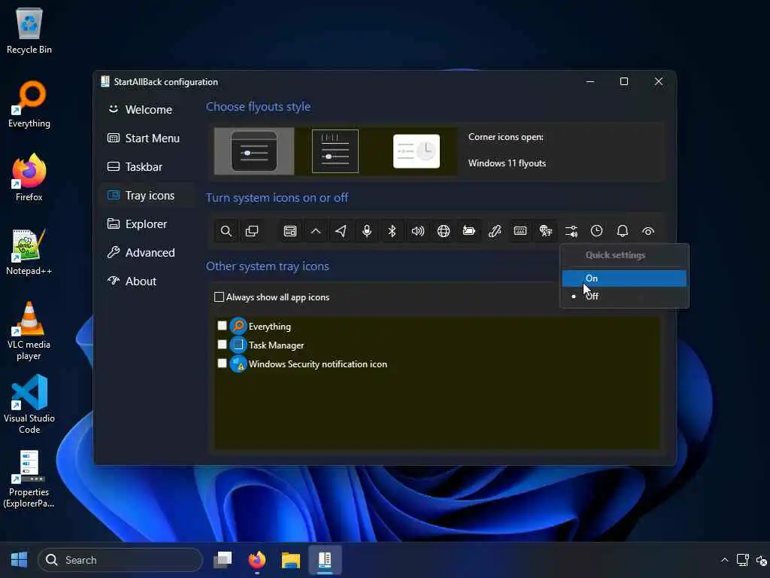Toggle the Clock system icon
770x578 pixels.
click(x=596, y=231)
